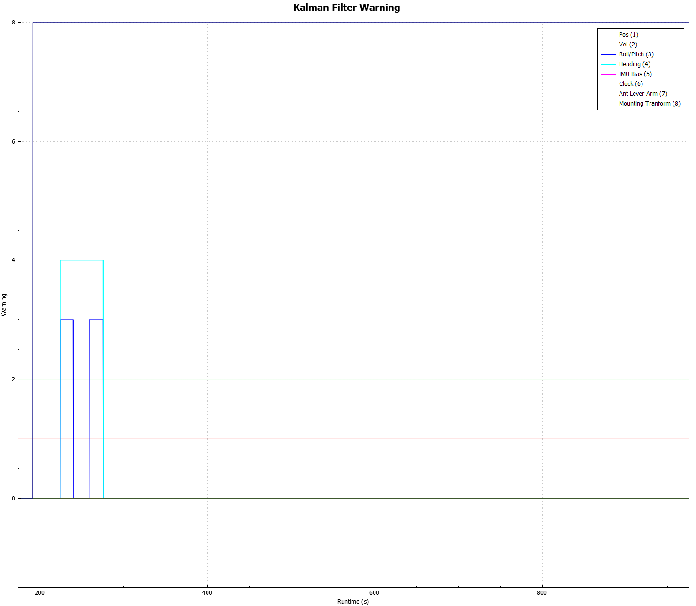
Task: Click the 400 tick label on x-axis
Action: (207, 593)
